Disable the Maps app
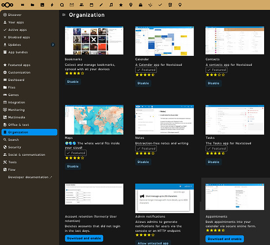This screenshot has height=245, width=270. (73, 166)
